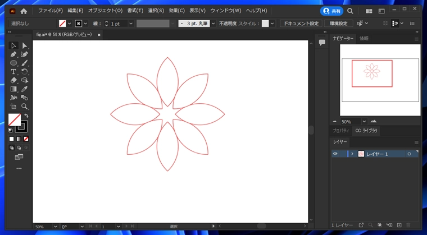Image resolution: width=427 pixels, height=235 pixels.
Task: Select the Artboard tool
Action: tap(13, 107)
